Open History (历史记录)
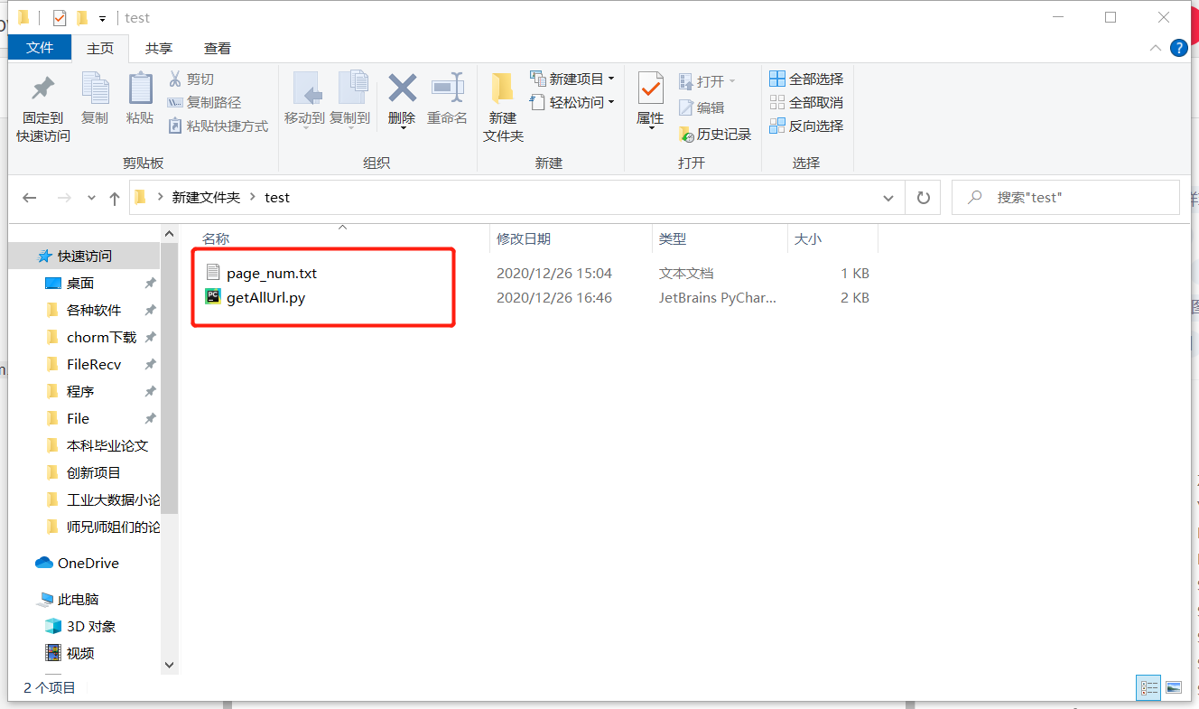The image size is (1199, 709). coord(714,134)
